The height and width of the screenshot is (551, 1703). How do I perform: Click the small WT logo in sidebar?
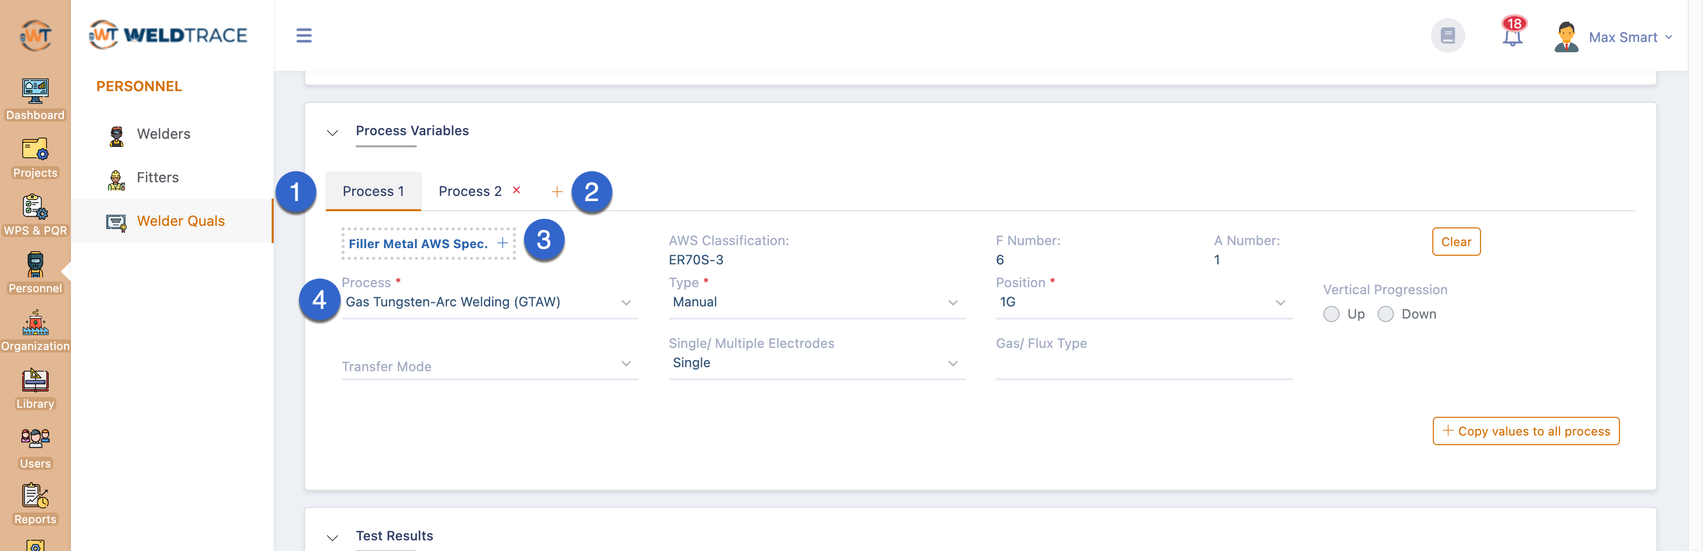click(x=35, y=35)
